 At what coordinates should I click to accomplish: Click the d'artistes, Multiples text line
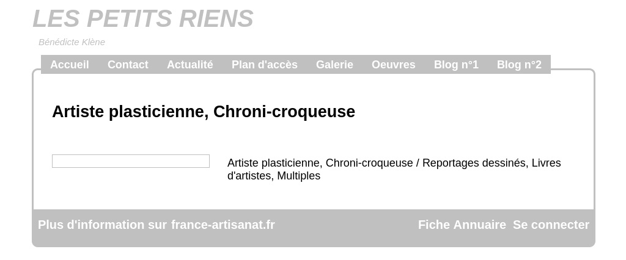(x=274, y=176)
